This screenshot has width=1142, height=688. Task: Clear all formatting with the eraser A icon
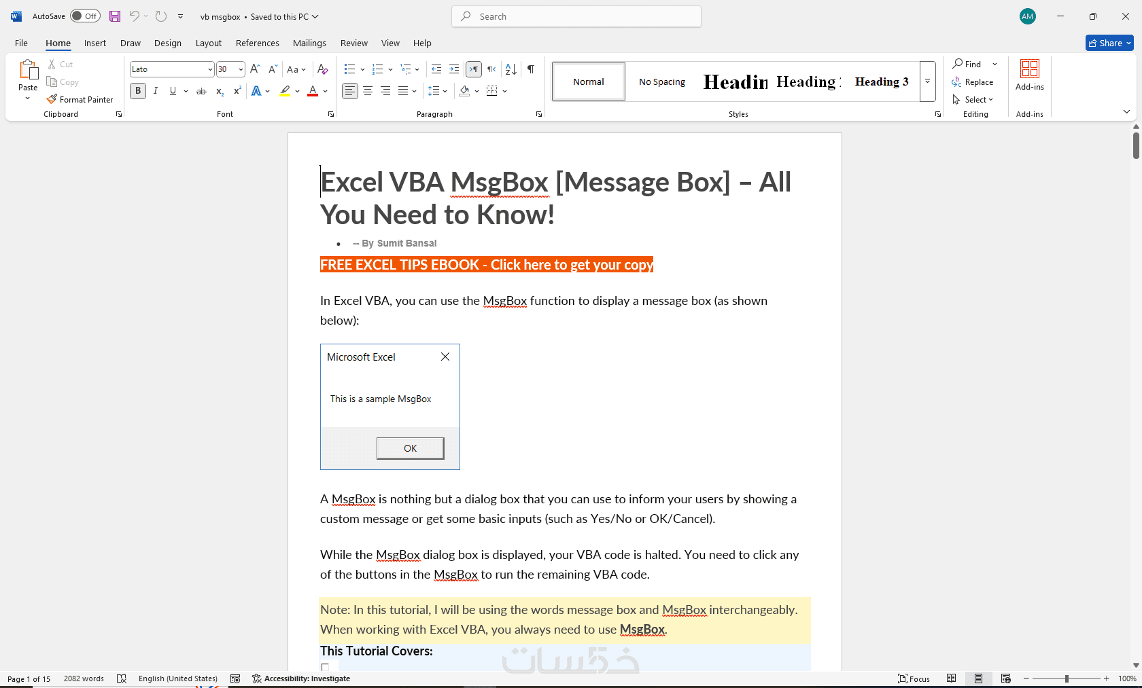pyautogui.click(x=323, y=69)
